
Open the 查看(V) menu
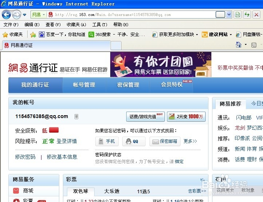point(53,25)
